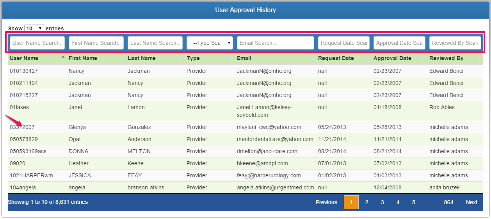491x219 pixels.
Task: Sort table by Last Name column
Action: pyautogui.click(x=142, y=58)
